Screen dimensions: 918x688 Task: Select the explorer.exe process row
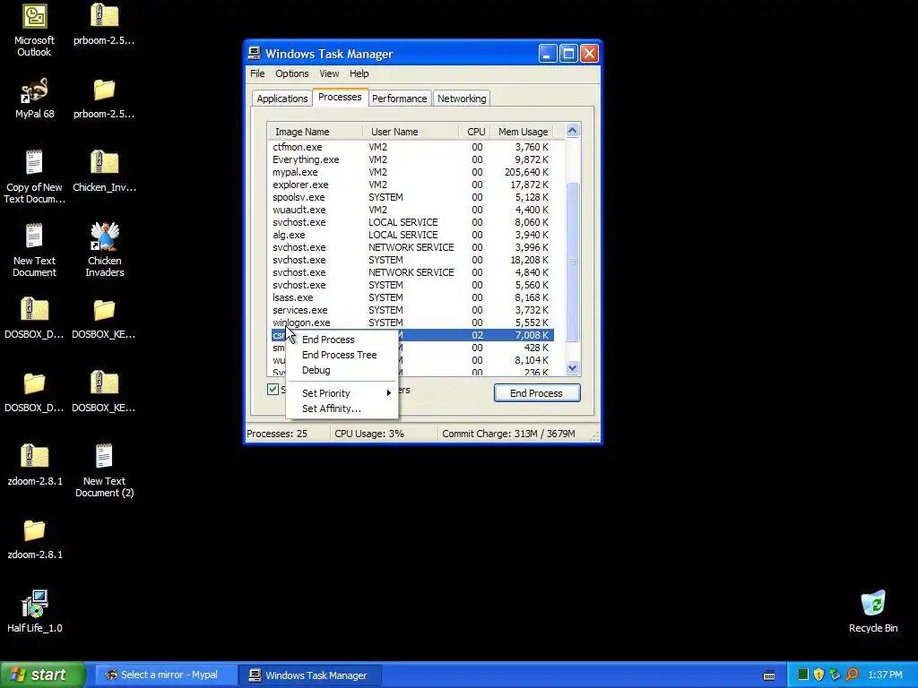point(412,185)
